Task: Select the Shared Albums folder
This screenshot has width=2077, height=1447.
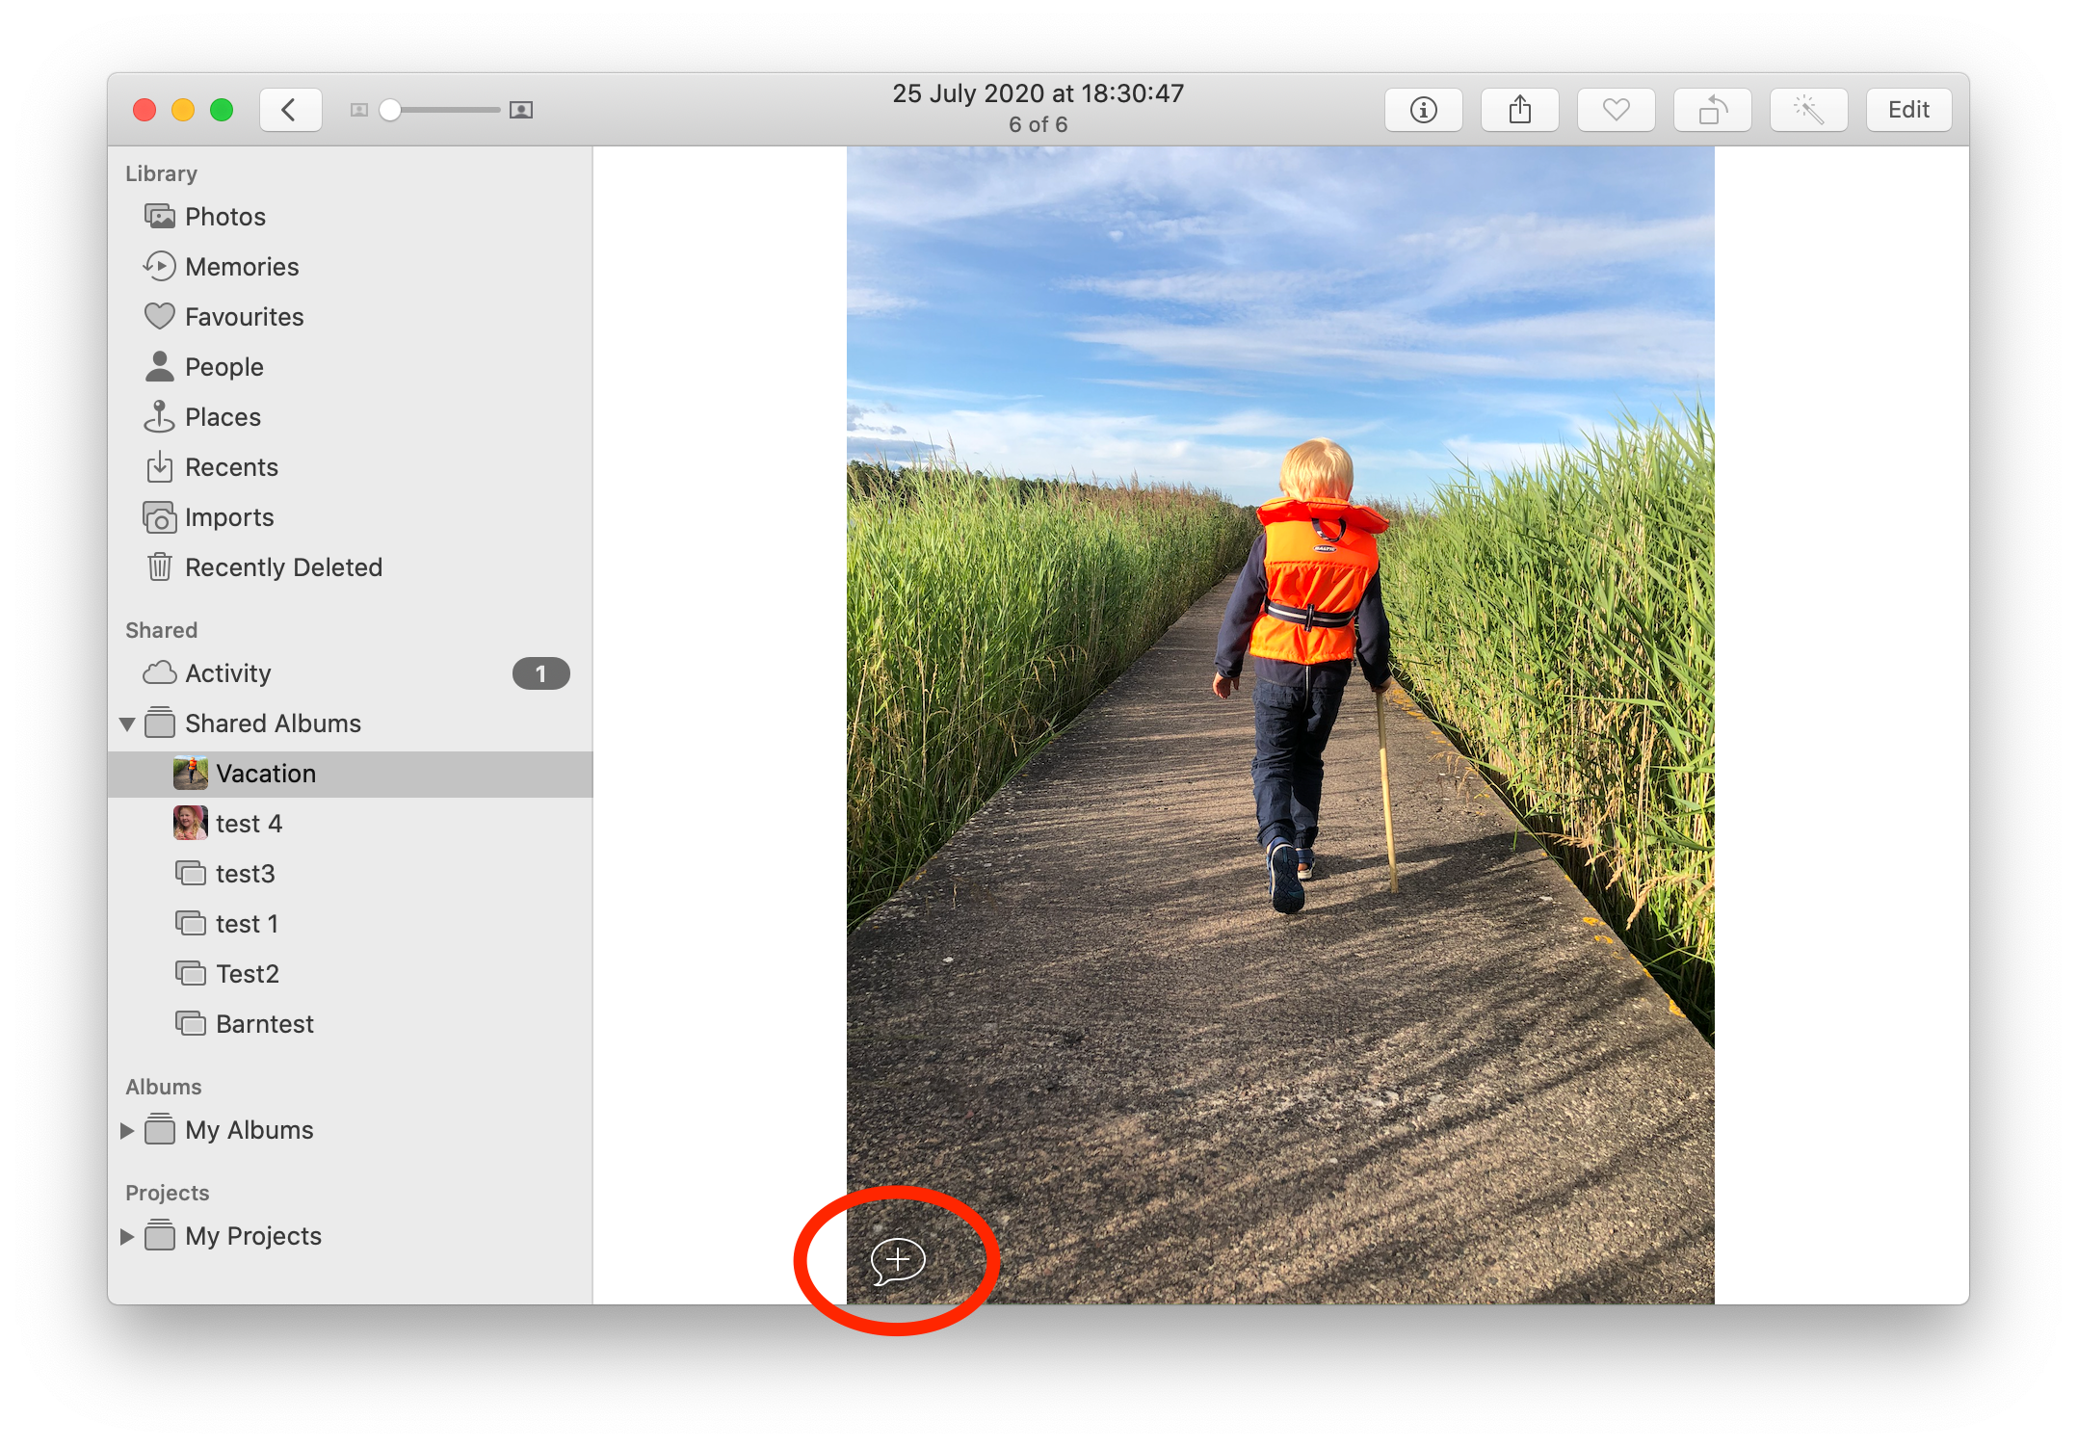Action: 350,723
